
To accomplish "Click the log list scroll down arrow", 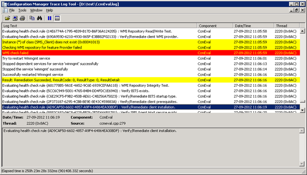I will (x=302, y=110).
